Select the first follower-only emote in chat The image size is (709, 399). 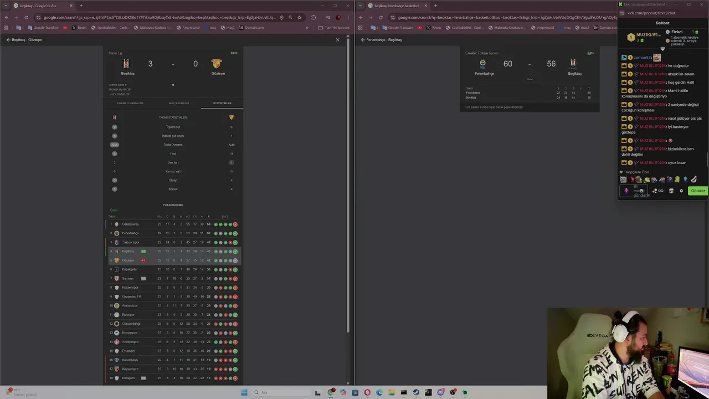click(623, 180)
